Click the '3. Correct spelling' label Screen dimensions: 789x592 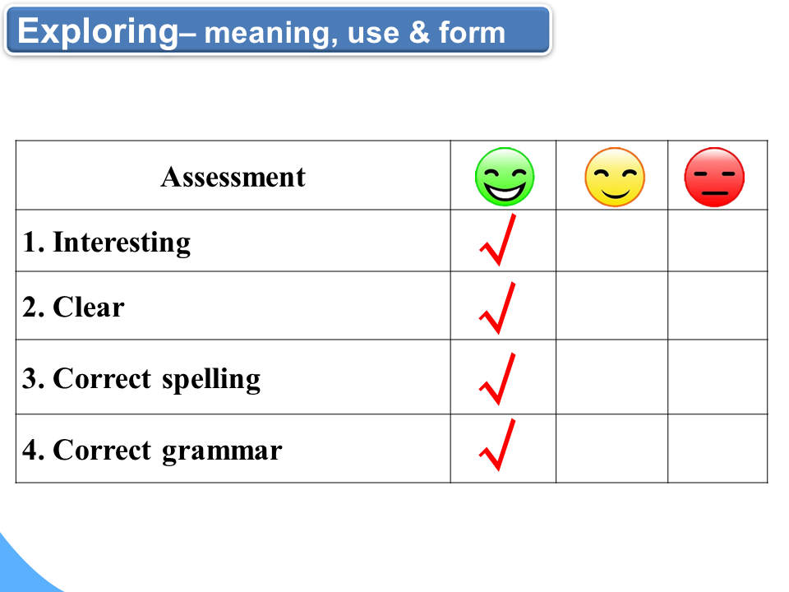pos(141,379)
